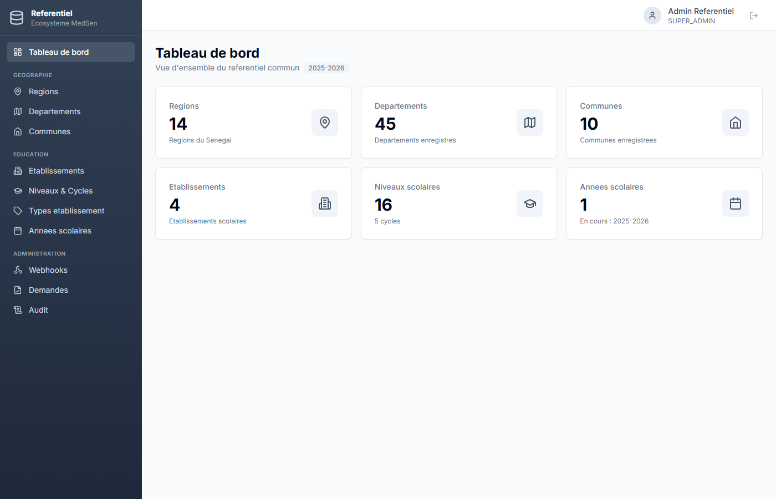Click the database logo next to Referentiel

(x=16, y=17)
